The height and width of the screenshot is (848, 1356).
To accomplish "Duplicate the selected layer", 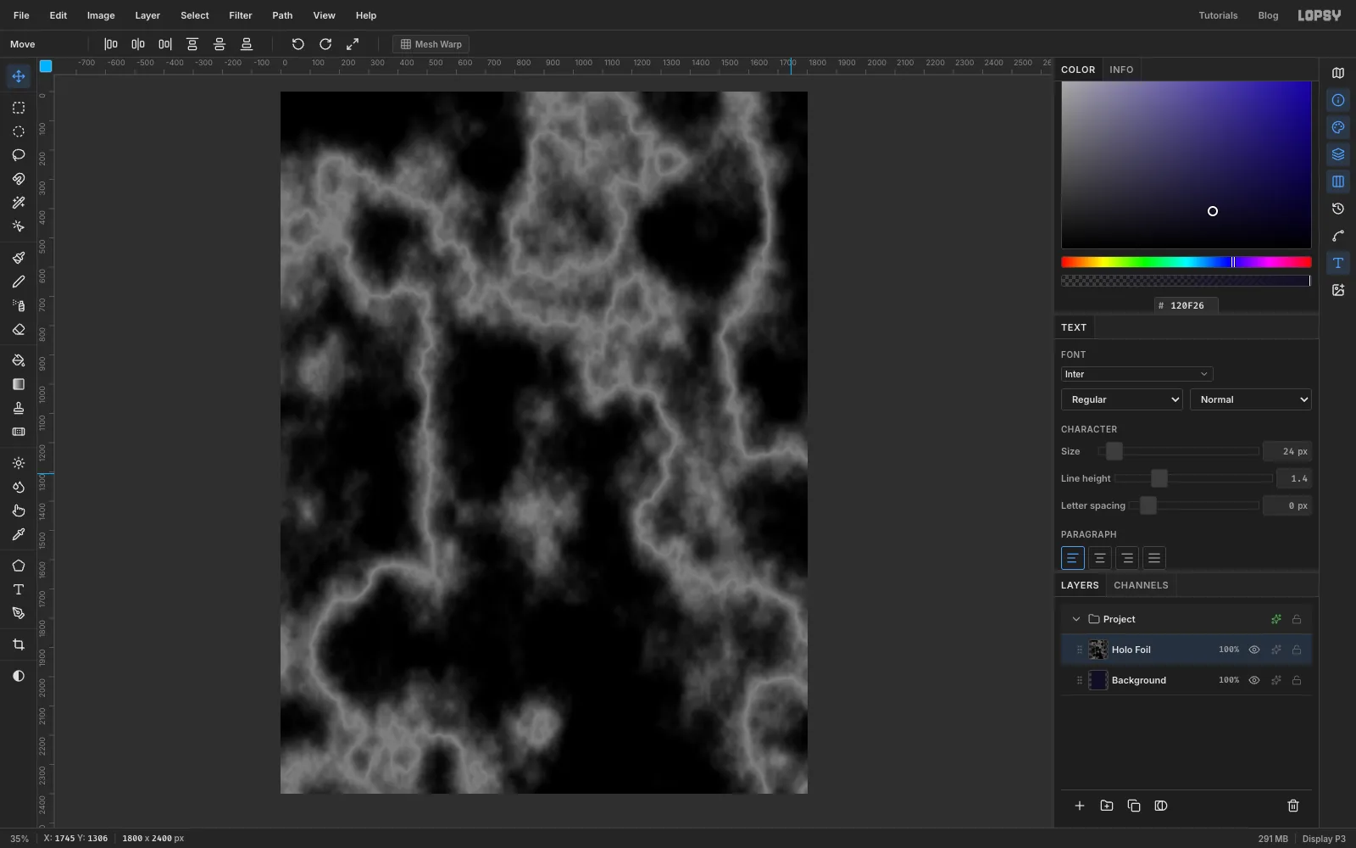I will click(1134, 806).
